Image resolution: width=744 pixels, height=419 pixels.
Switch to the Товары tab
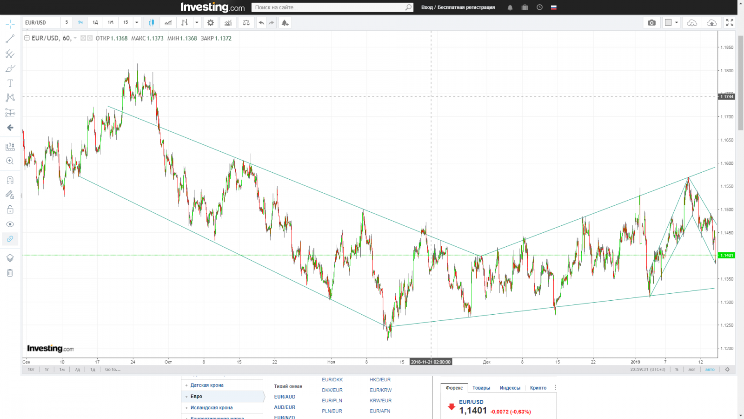481,388
